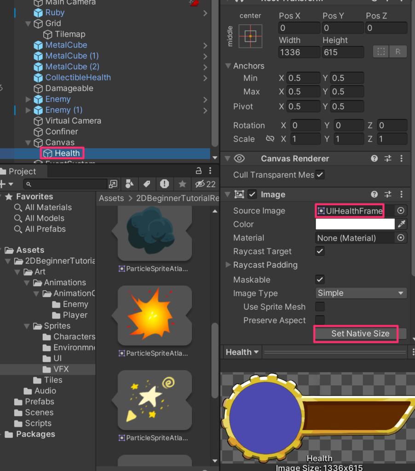Collapse the Sprites folder in Project
Image resolution: width=415 pixels, height=471 pixels.
[x=27, y=326]
